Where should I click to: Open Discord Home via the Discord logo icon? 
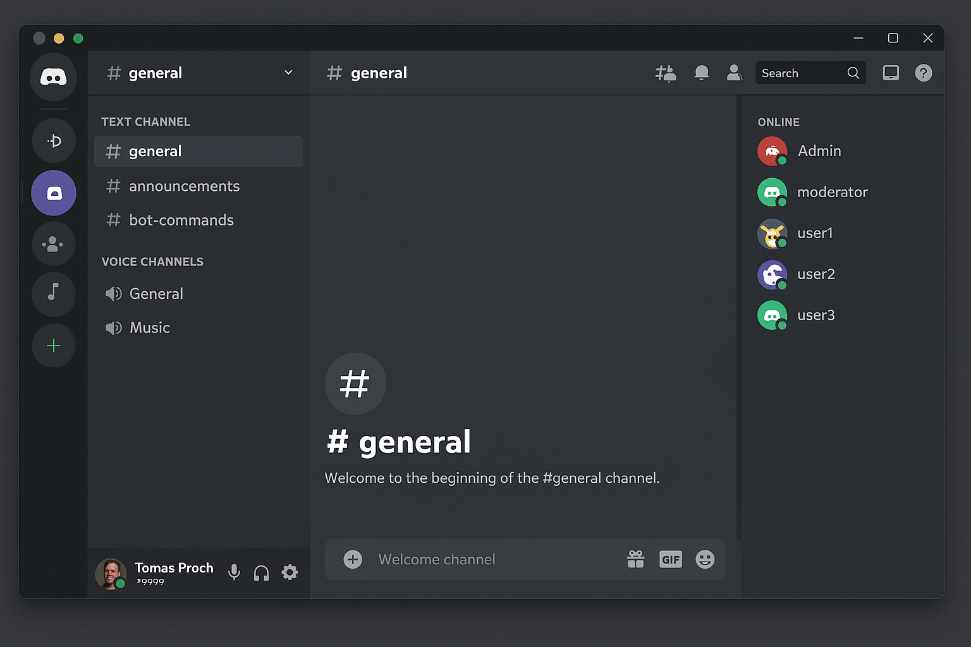pos(53,77)
